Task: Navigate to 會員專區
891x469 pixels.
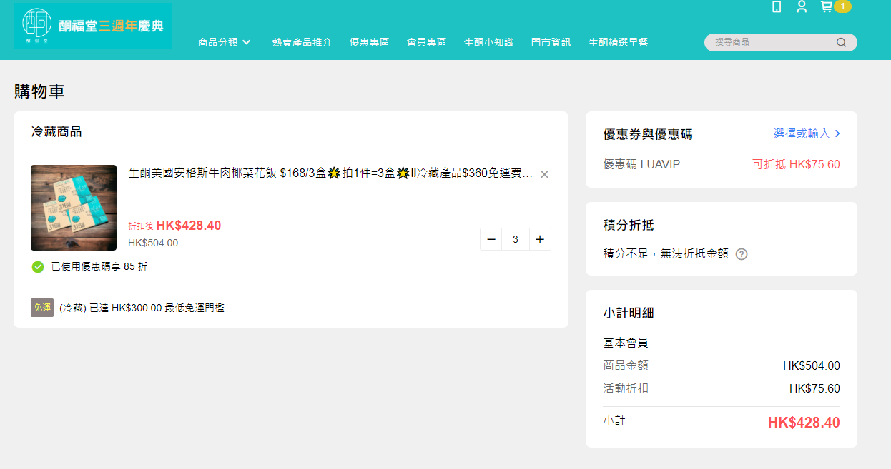Action: [x=426, y=43]
